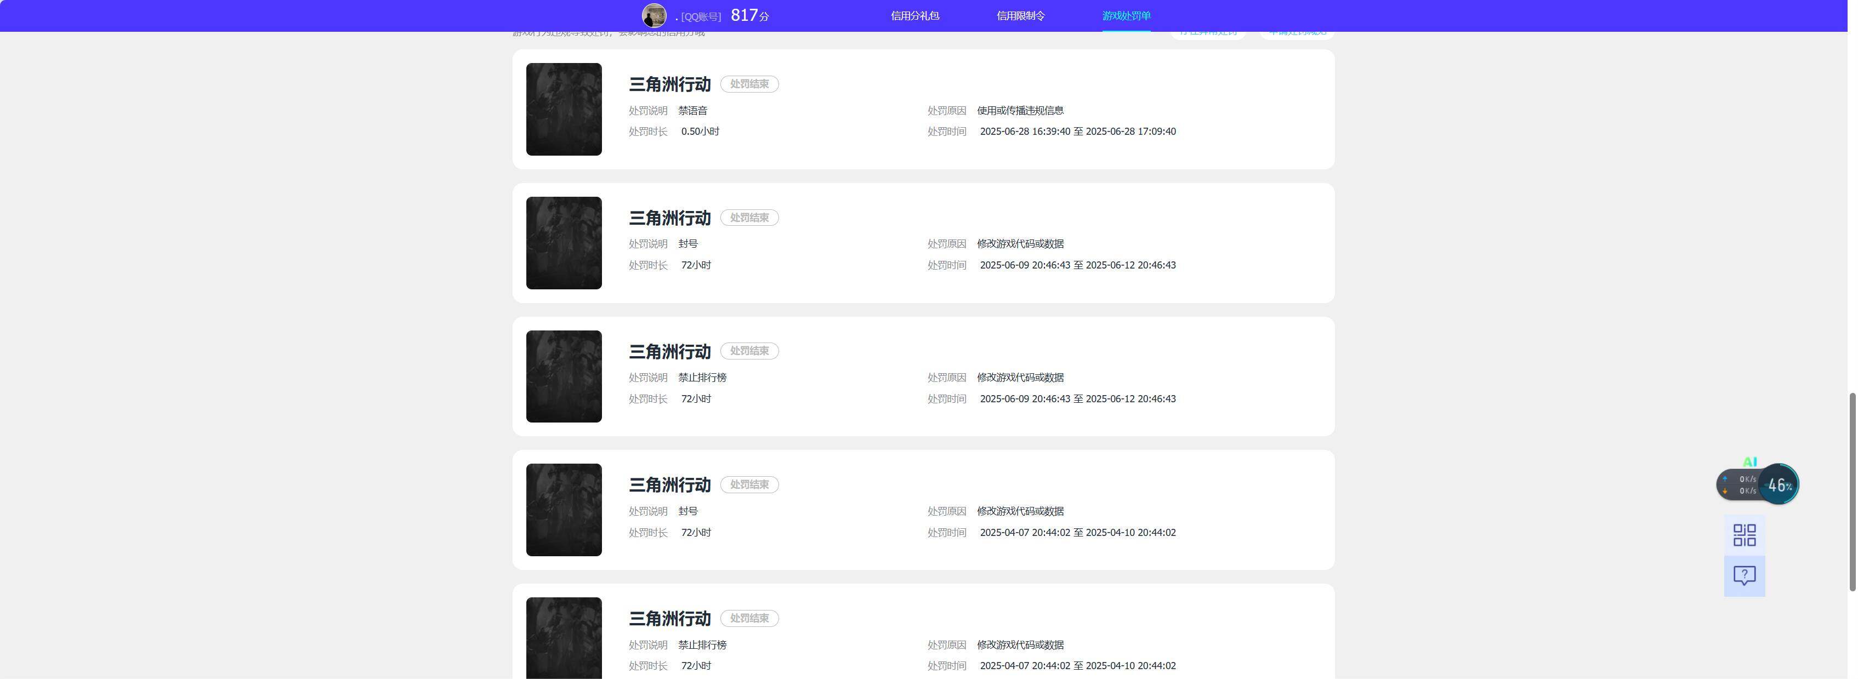The width and height of the screenshot is (1858, 679).
Task: Click 三角洲行动 title of the April 封号 record
Action: [x=669, y=485]
